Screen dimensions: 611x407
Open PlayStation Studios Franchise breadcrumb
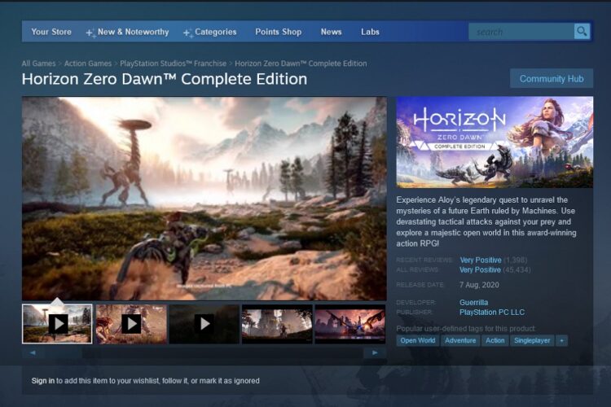[x=173, y=63]
